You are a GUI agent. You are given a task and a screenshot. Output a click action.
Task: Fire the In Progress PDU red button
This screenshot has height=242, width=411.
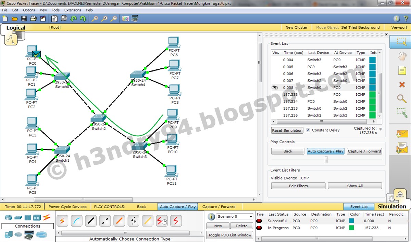(259, 228)
